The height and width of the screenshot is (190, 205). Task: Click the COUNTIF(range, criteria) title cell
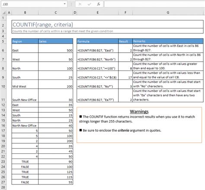coord(108,25)
